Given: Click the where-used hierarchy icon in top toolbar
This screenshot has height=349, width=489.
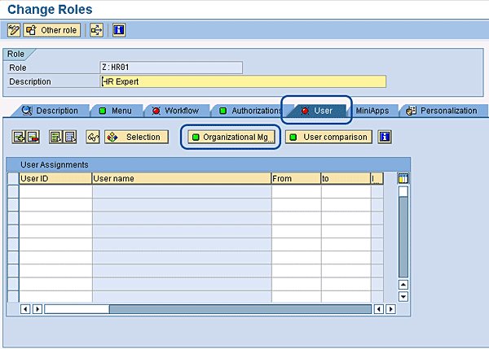Looking at the screenshot, I should click(96, 30).
